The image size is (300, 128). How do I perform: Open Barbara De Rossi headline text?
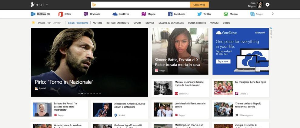pos(65,107)
